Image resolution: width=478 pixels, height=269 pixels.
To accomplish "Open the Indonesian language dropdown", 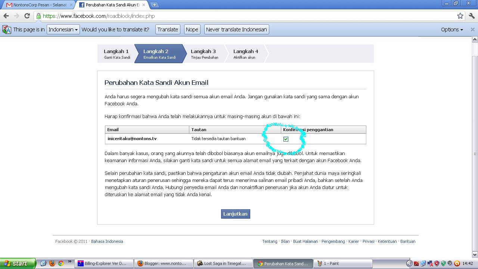I will coord(63,30).
